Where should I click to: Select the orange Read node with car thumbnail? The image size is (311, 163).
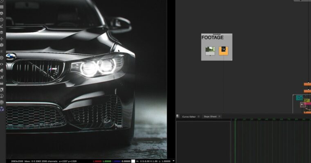[223, 51]
